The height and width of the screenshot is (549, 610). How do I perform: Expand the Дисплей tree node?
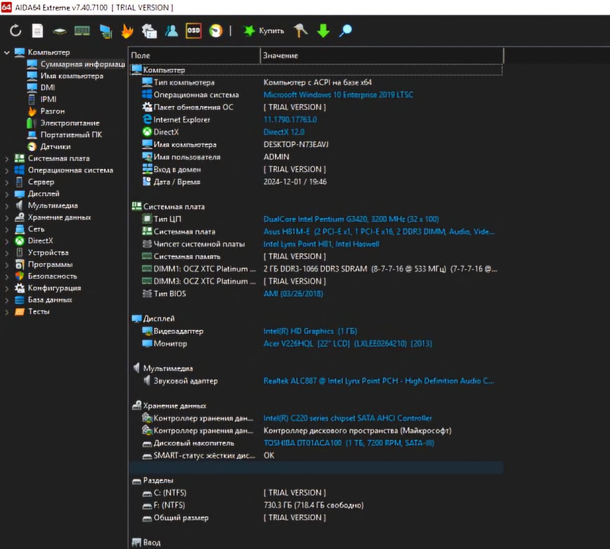pos(7,194)
